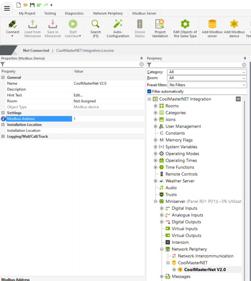Start LiveView with the play icon
The height and width of the screenshot is (281, 251).
click(73, 24)
